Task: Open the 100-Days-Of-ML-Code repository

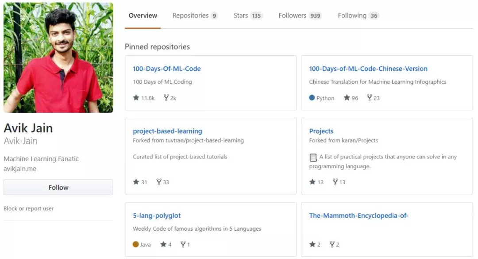Action: coord(167,69)
